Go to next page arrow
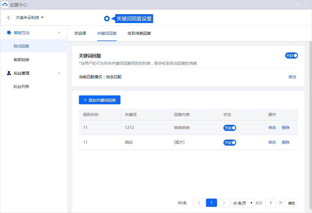This screenshot has width=312, height=213. tap(224, 203)
